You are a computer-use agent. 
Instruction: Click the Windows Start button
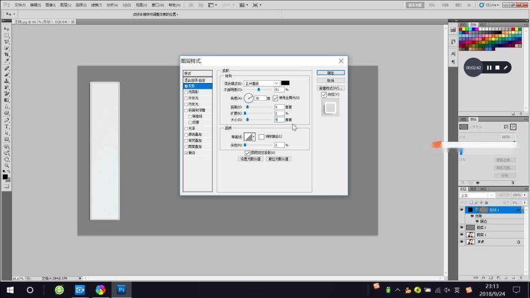[x=10, y=290]
